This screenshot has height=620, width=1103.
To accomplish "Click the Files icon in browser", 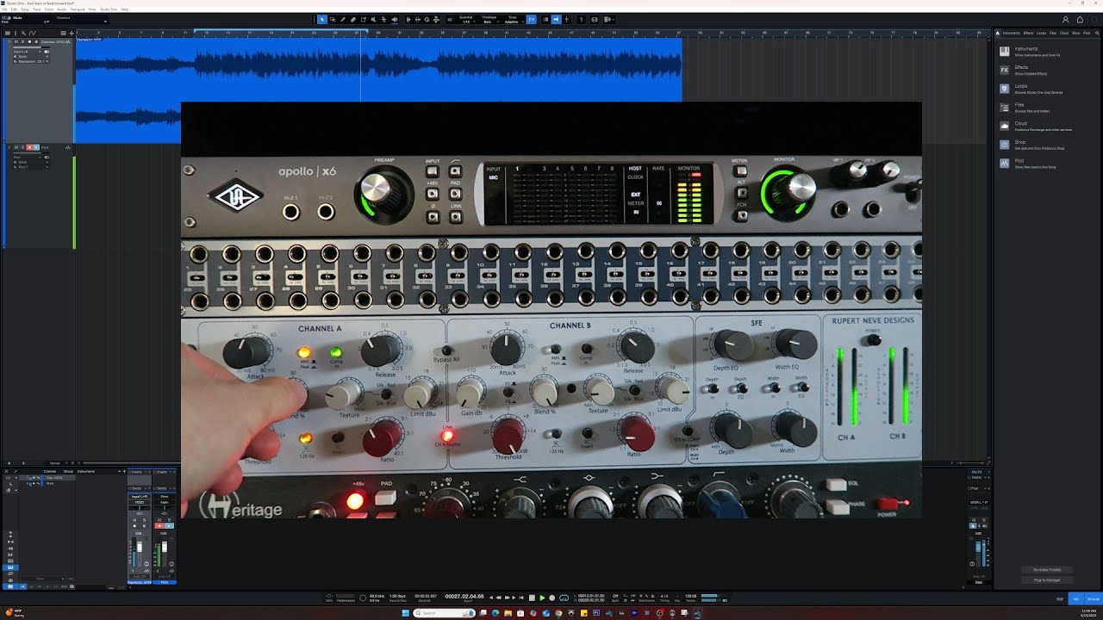I will (x=1005, y=107).
